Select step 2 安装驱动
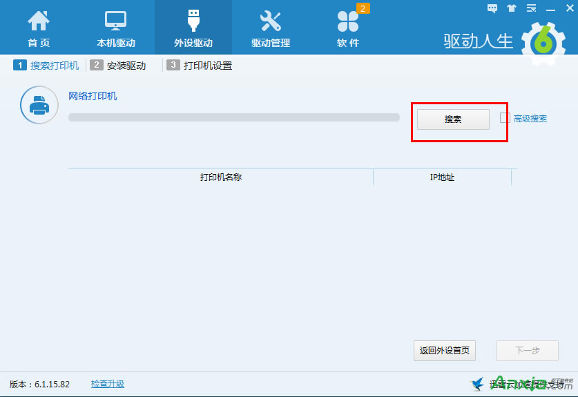This screenshot has width=578, height=397. click(x=118, y=66)
